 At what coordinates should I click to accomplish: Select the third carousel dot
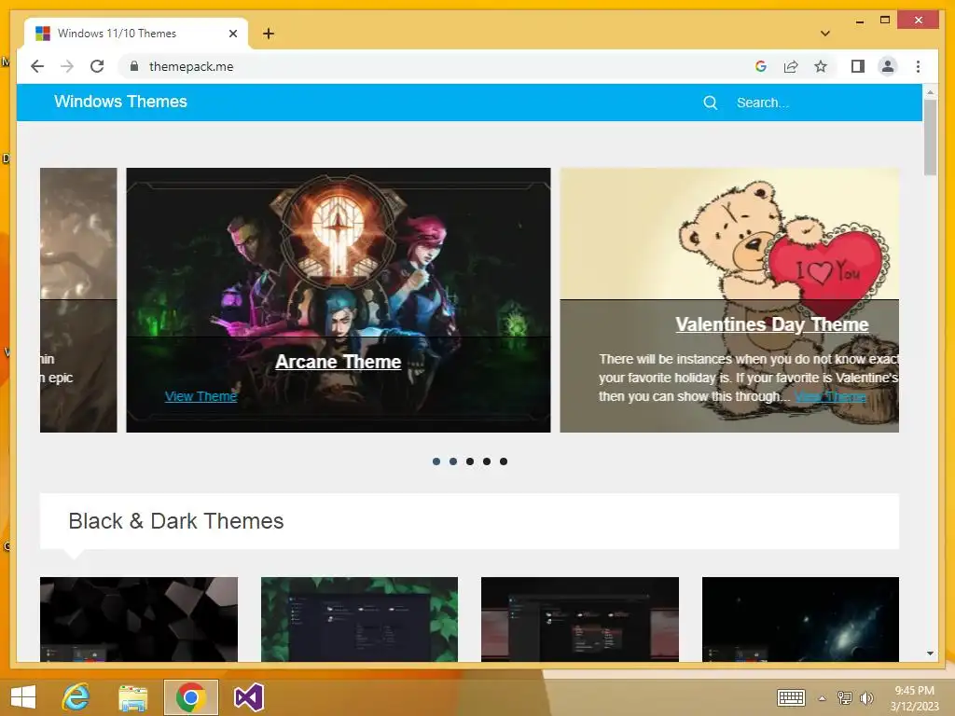pos(470,461)
